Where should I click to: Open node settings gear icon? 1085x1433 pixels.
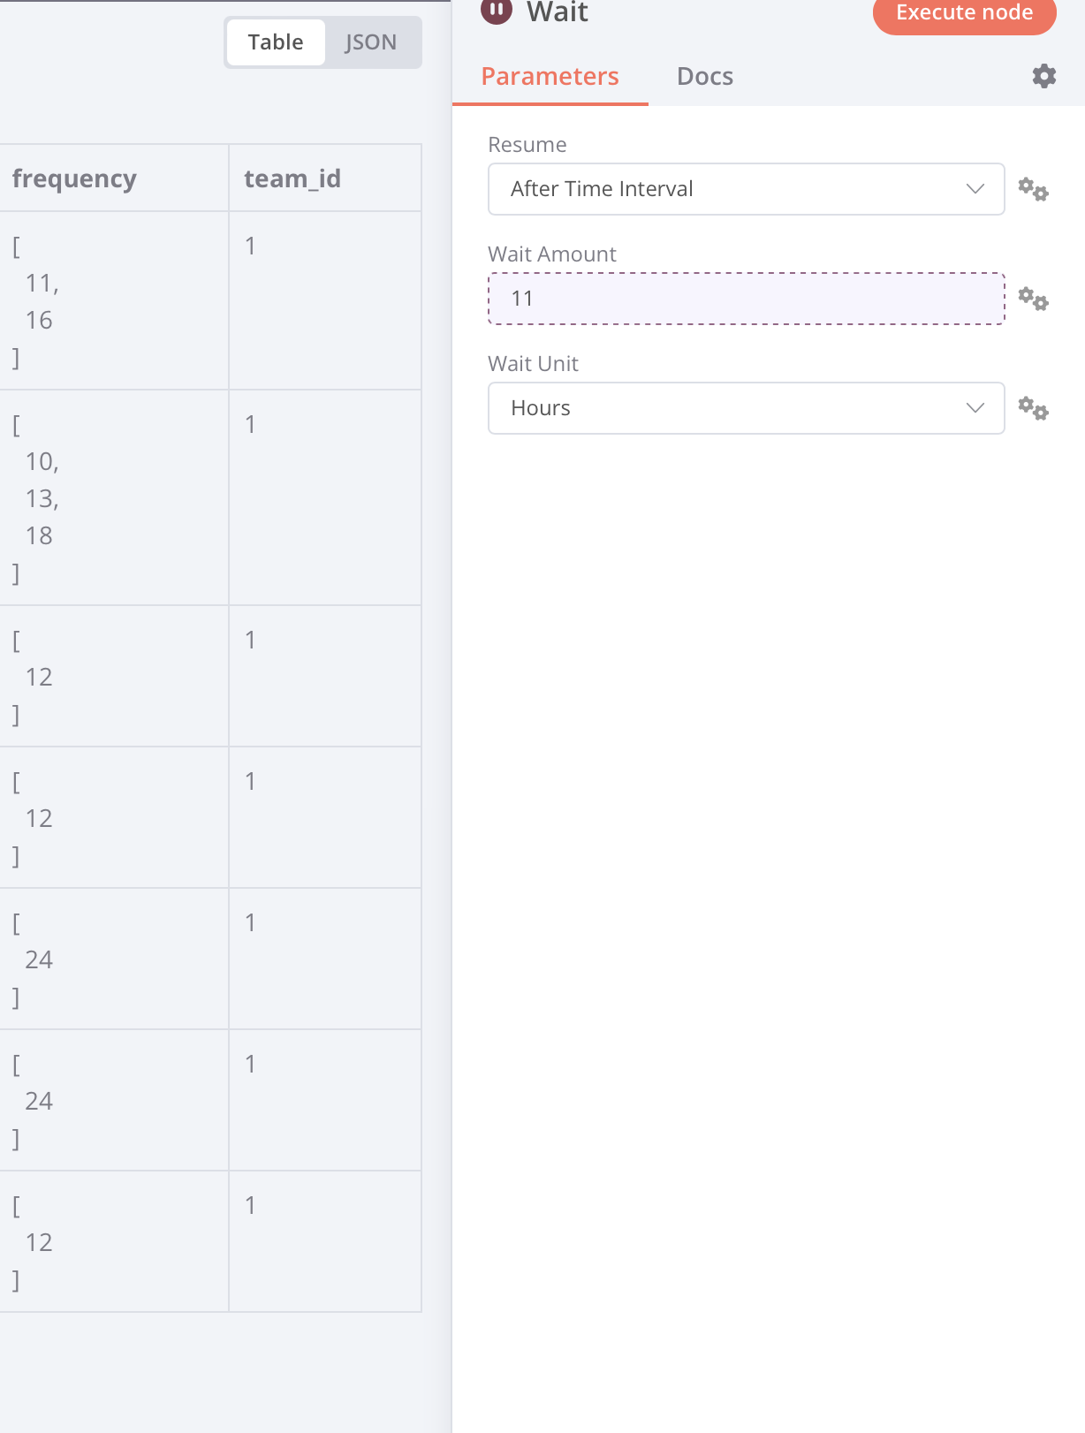pyautogui.click(x=1043, y=76)
